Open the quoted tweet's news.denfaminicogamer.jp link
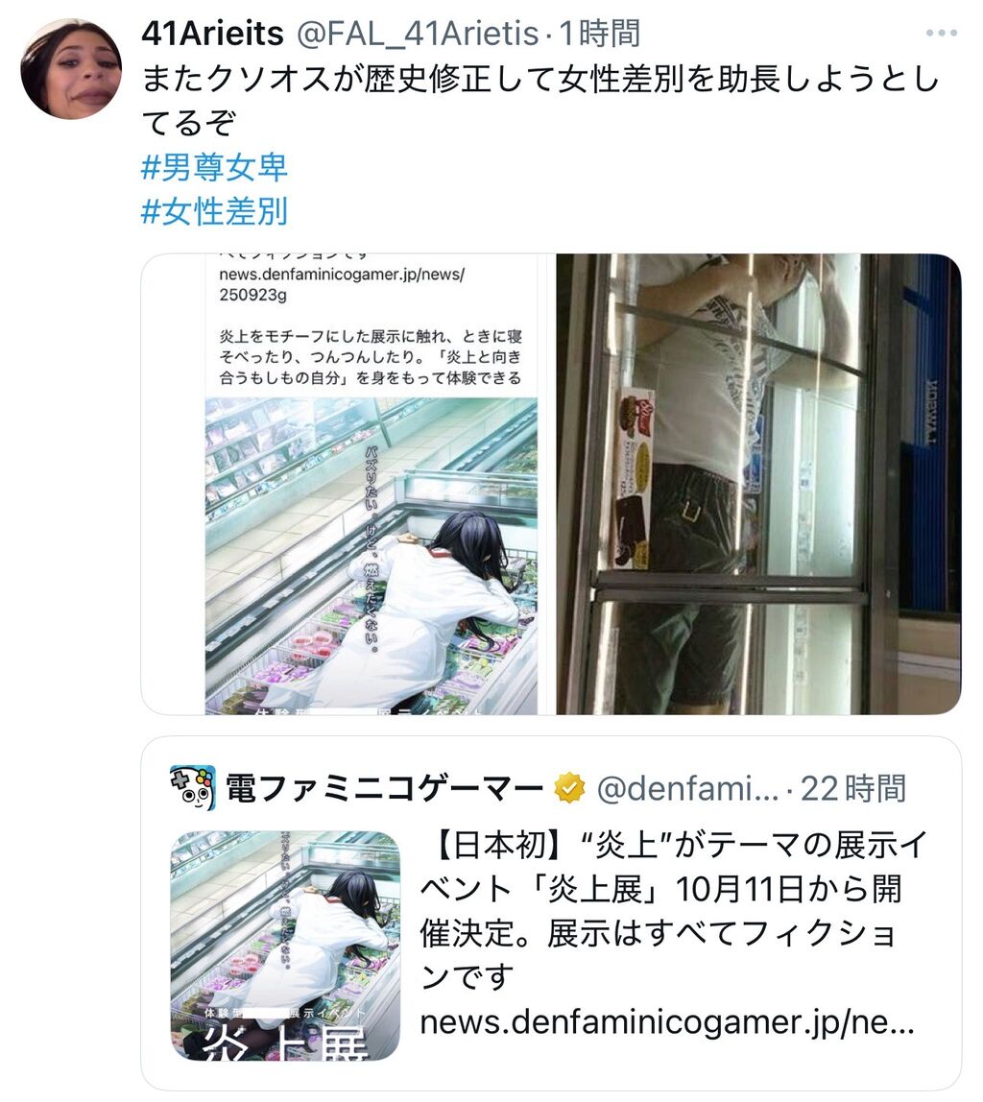The image size is (983, 1102). point(667,1022)
